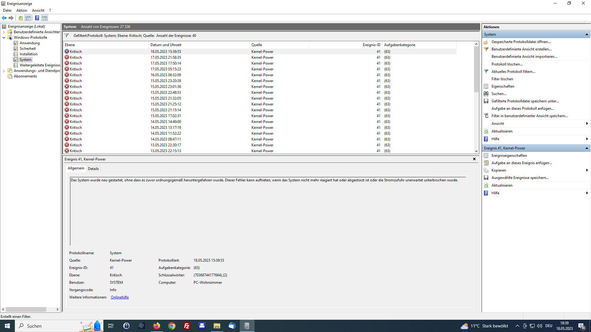Open the Onlinehilfe link

(120, 297)
